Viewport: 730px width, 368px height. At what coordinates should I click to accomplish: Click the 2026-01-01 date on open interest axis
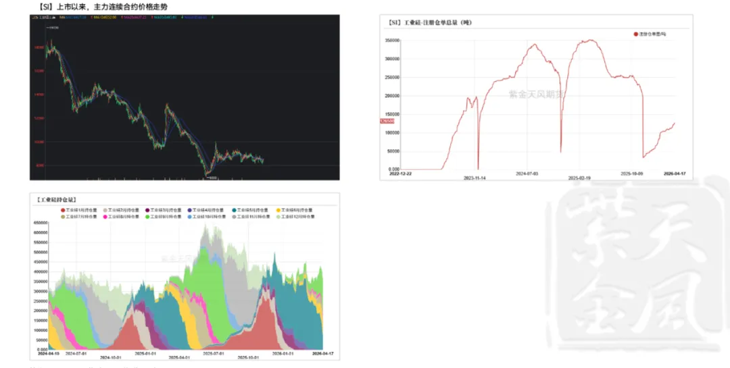(282, 353)
